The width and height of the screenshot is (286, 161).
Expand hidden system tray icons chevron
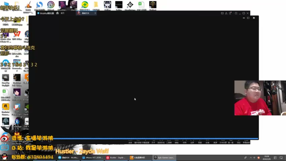[x=251, y=158]
